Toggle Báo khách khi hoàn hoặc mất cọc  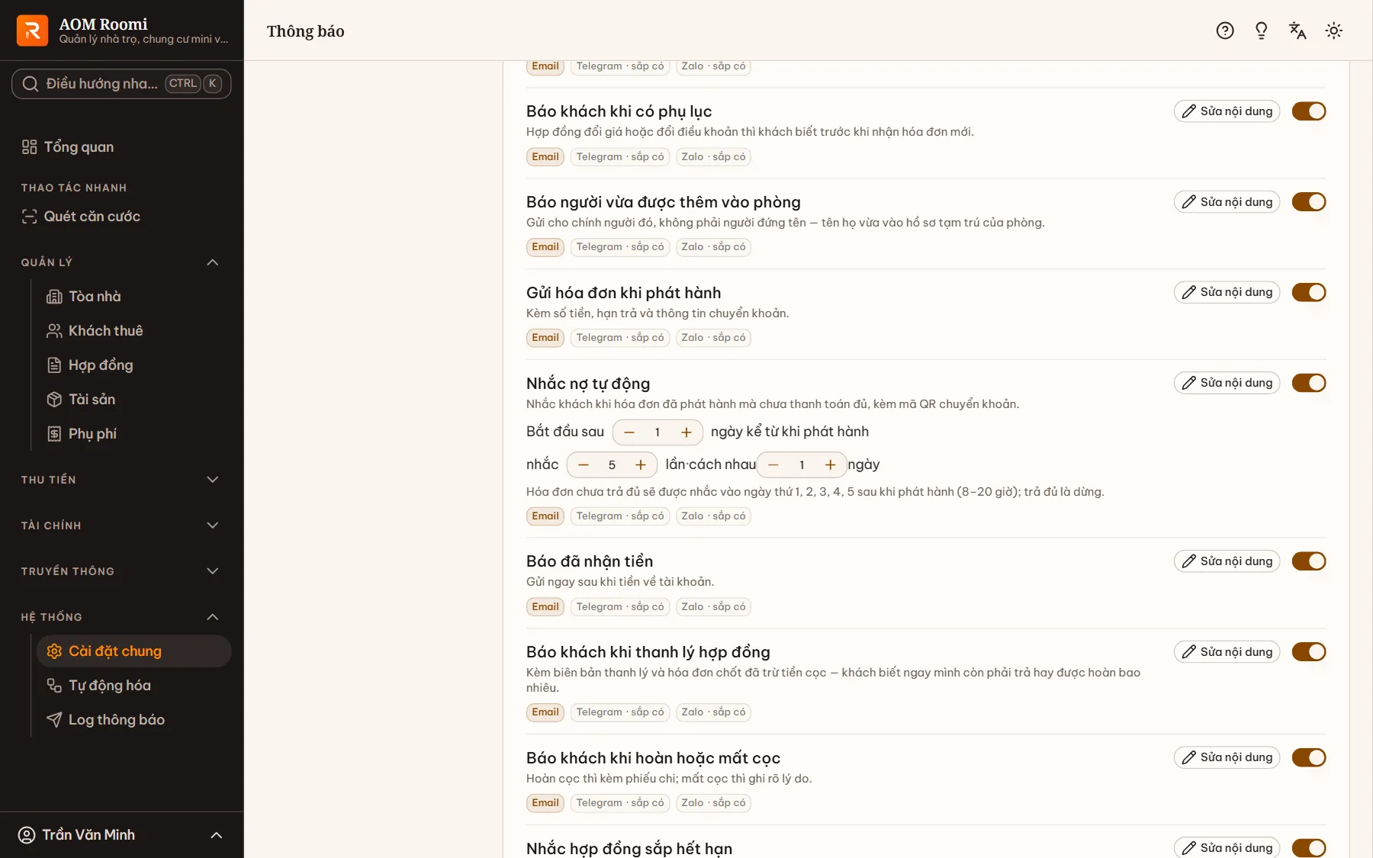coord(1309,757)
